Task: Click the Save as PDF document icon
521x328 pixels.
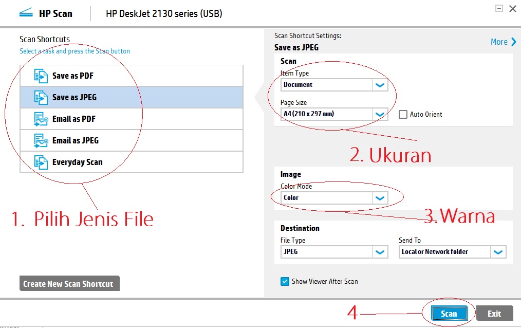Action: [41, 76]
